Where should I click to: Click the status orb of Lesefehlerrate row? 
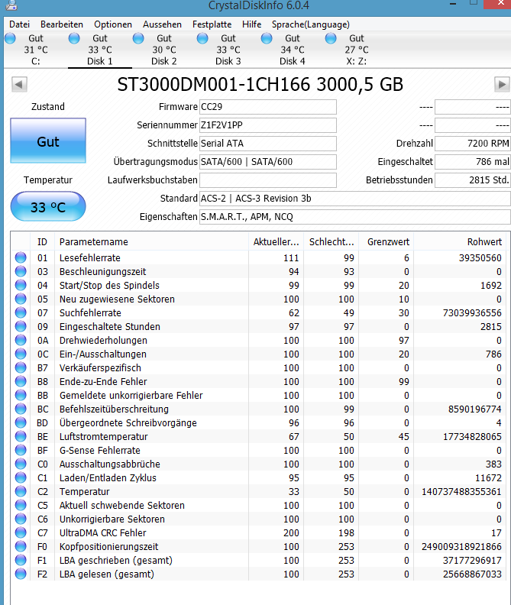tap(21, 257)
